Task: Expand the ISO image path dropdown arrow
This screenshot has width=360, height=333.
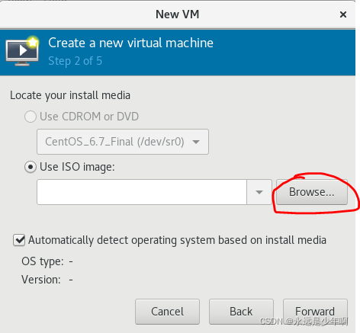Action: (259, 192)
